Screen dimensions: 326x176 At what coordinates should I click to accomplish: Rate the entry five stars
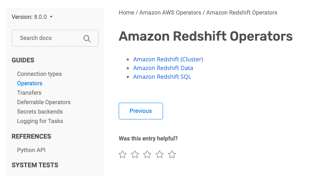click(x=172, y=154)
